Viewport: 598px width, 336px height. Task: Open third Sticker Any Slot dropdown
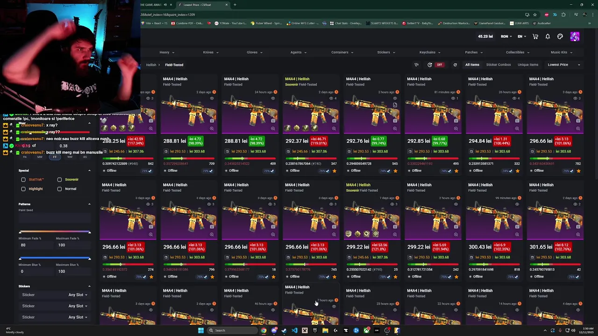pos(78,317)
